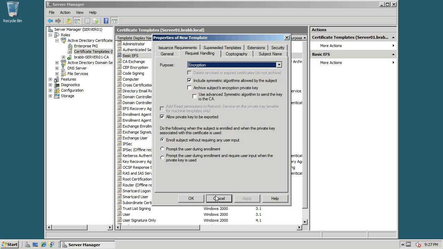Expand the brabb-SERVER01-CA tree node
The height and width of the screenshot is (249, 443).
[64, 57]
